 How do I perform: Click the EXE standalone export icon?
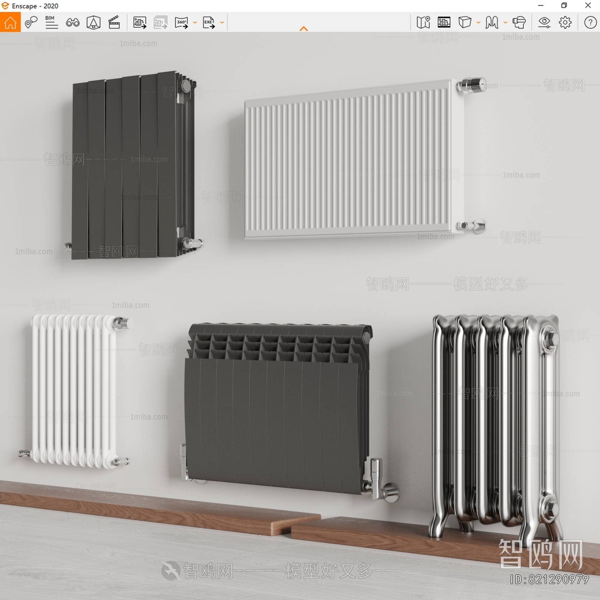(x=209, y=22)
